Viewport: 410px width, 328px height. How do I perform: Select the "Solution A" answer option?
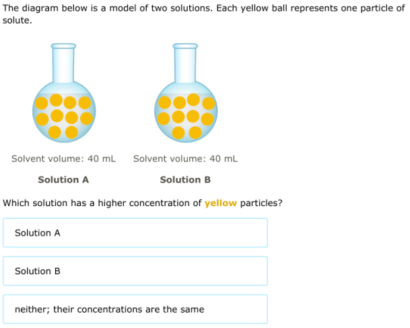(x=135, y=233)
